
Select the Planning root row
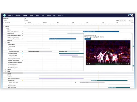[x=13, y=26]
